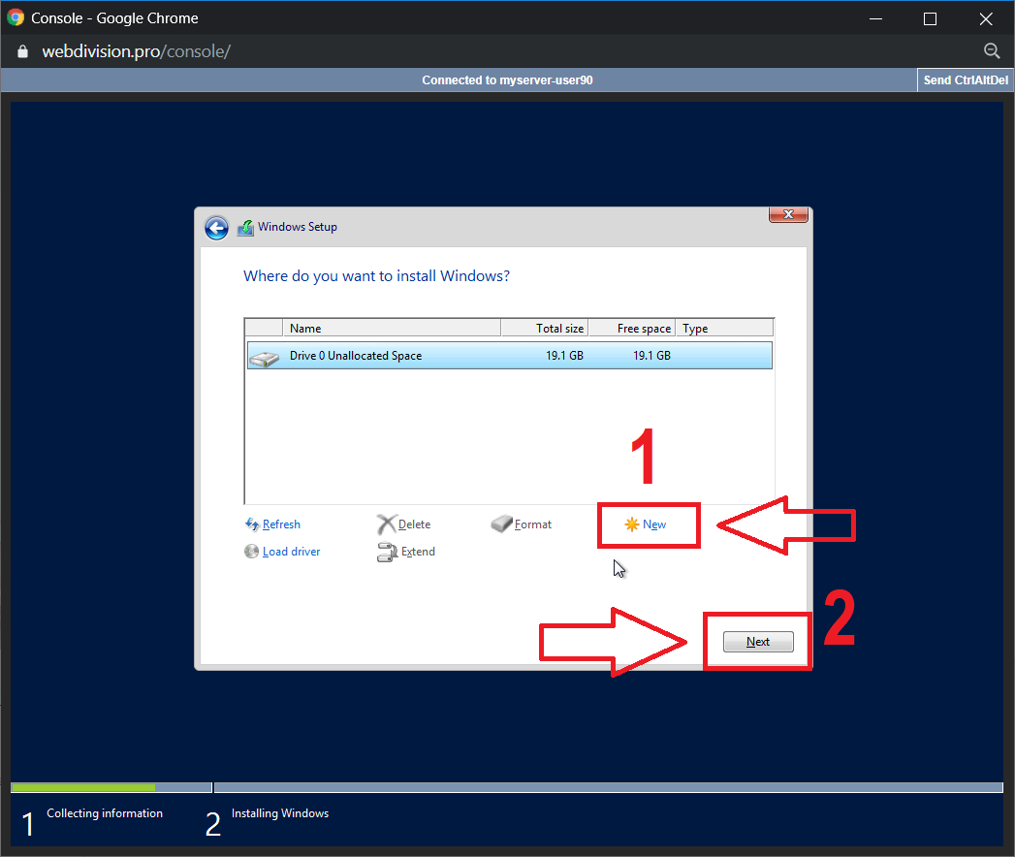Sort the list by the Name column header
The image size is (1015, 857).
coord(391,329)
